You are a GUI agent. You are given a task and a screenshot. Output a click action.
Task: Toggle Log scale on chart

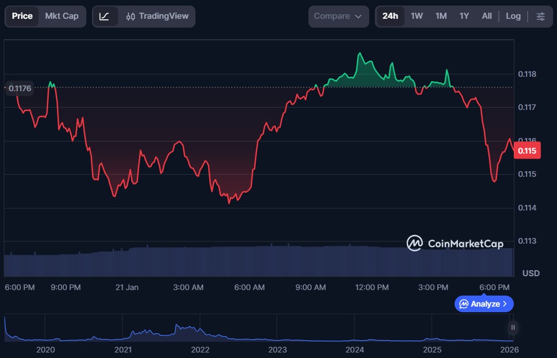(x=513, y=17)
